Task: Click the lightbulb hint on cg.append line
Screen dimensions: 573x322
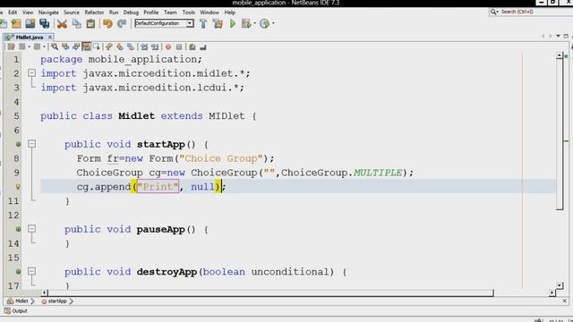Action: point(18,187)
